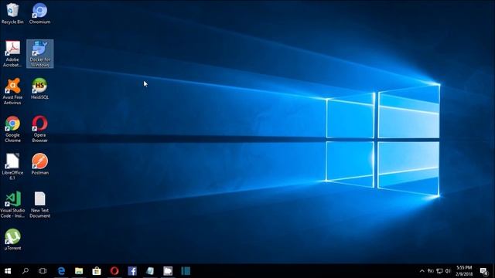
Task: Select the Visual Studio Code Insiders shortcut
Action: 12,205
